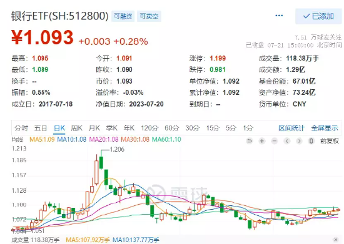Screen dimensions: 344x244
Task: Click the 成交额 1.29亿 value
Action: 295,70
